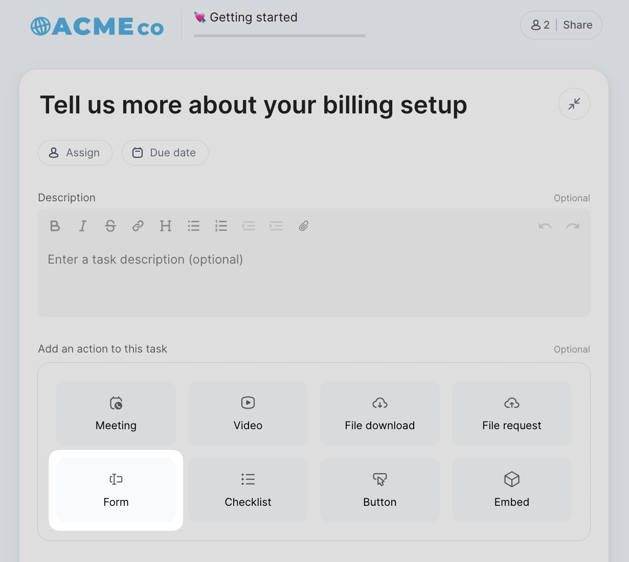Open the Share dialog
The height and width of the screenshot is (562, 629).
click(x=578, y=25)
